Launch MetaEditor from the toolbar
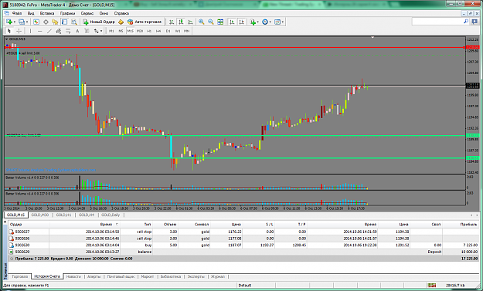 coord(121,22)
